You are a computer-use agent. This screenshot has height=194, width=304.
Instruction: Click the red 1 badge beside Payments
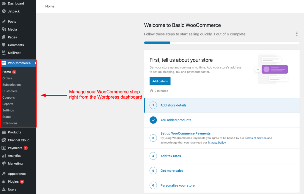pos(26,148)
